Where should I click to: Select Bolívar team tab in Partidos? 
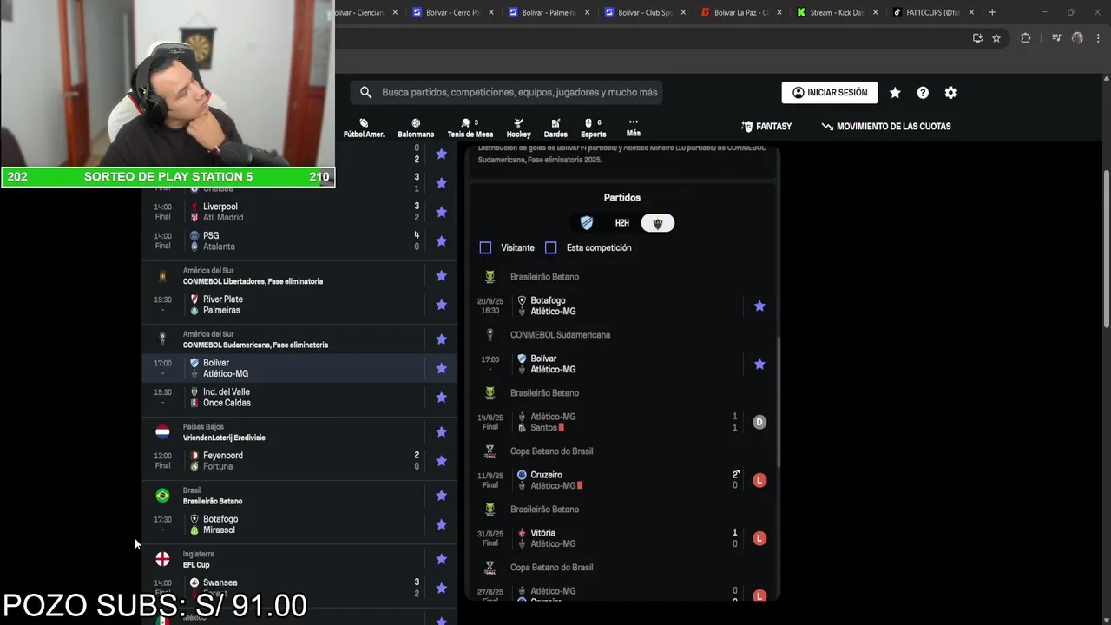(587, 223)
